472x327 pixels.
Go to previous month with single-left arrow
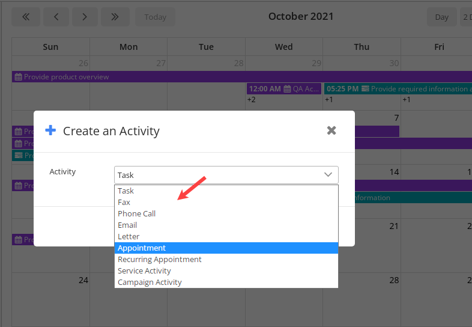coord(56,17)
